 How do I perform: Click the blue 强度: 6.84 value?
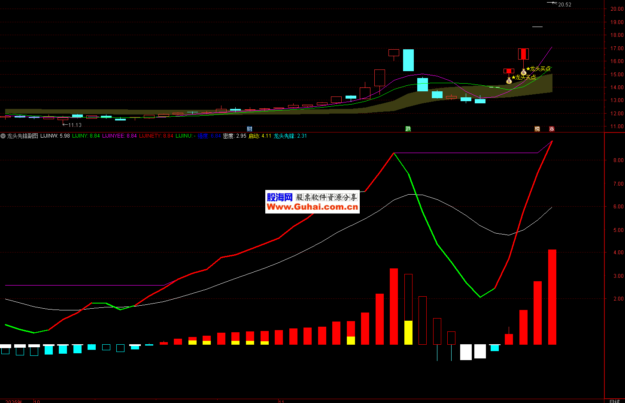[209, 136]
